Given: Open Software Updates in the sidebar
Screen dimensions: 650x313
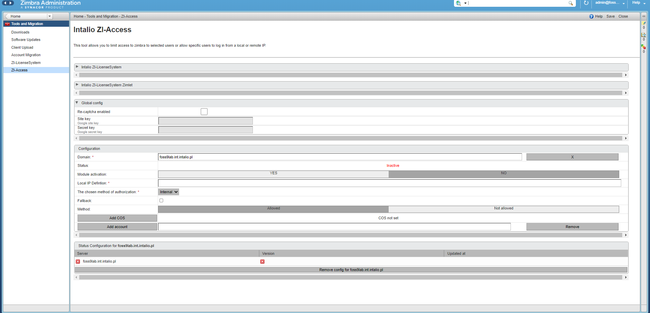Looking at the screenshot, I should pos(26,40).
